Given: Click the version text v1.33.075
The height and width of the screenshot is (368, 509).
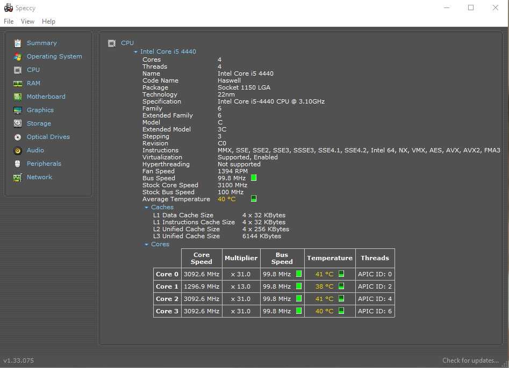Looking at the screenshot, I should coord(18,360).
